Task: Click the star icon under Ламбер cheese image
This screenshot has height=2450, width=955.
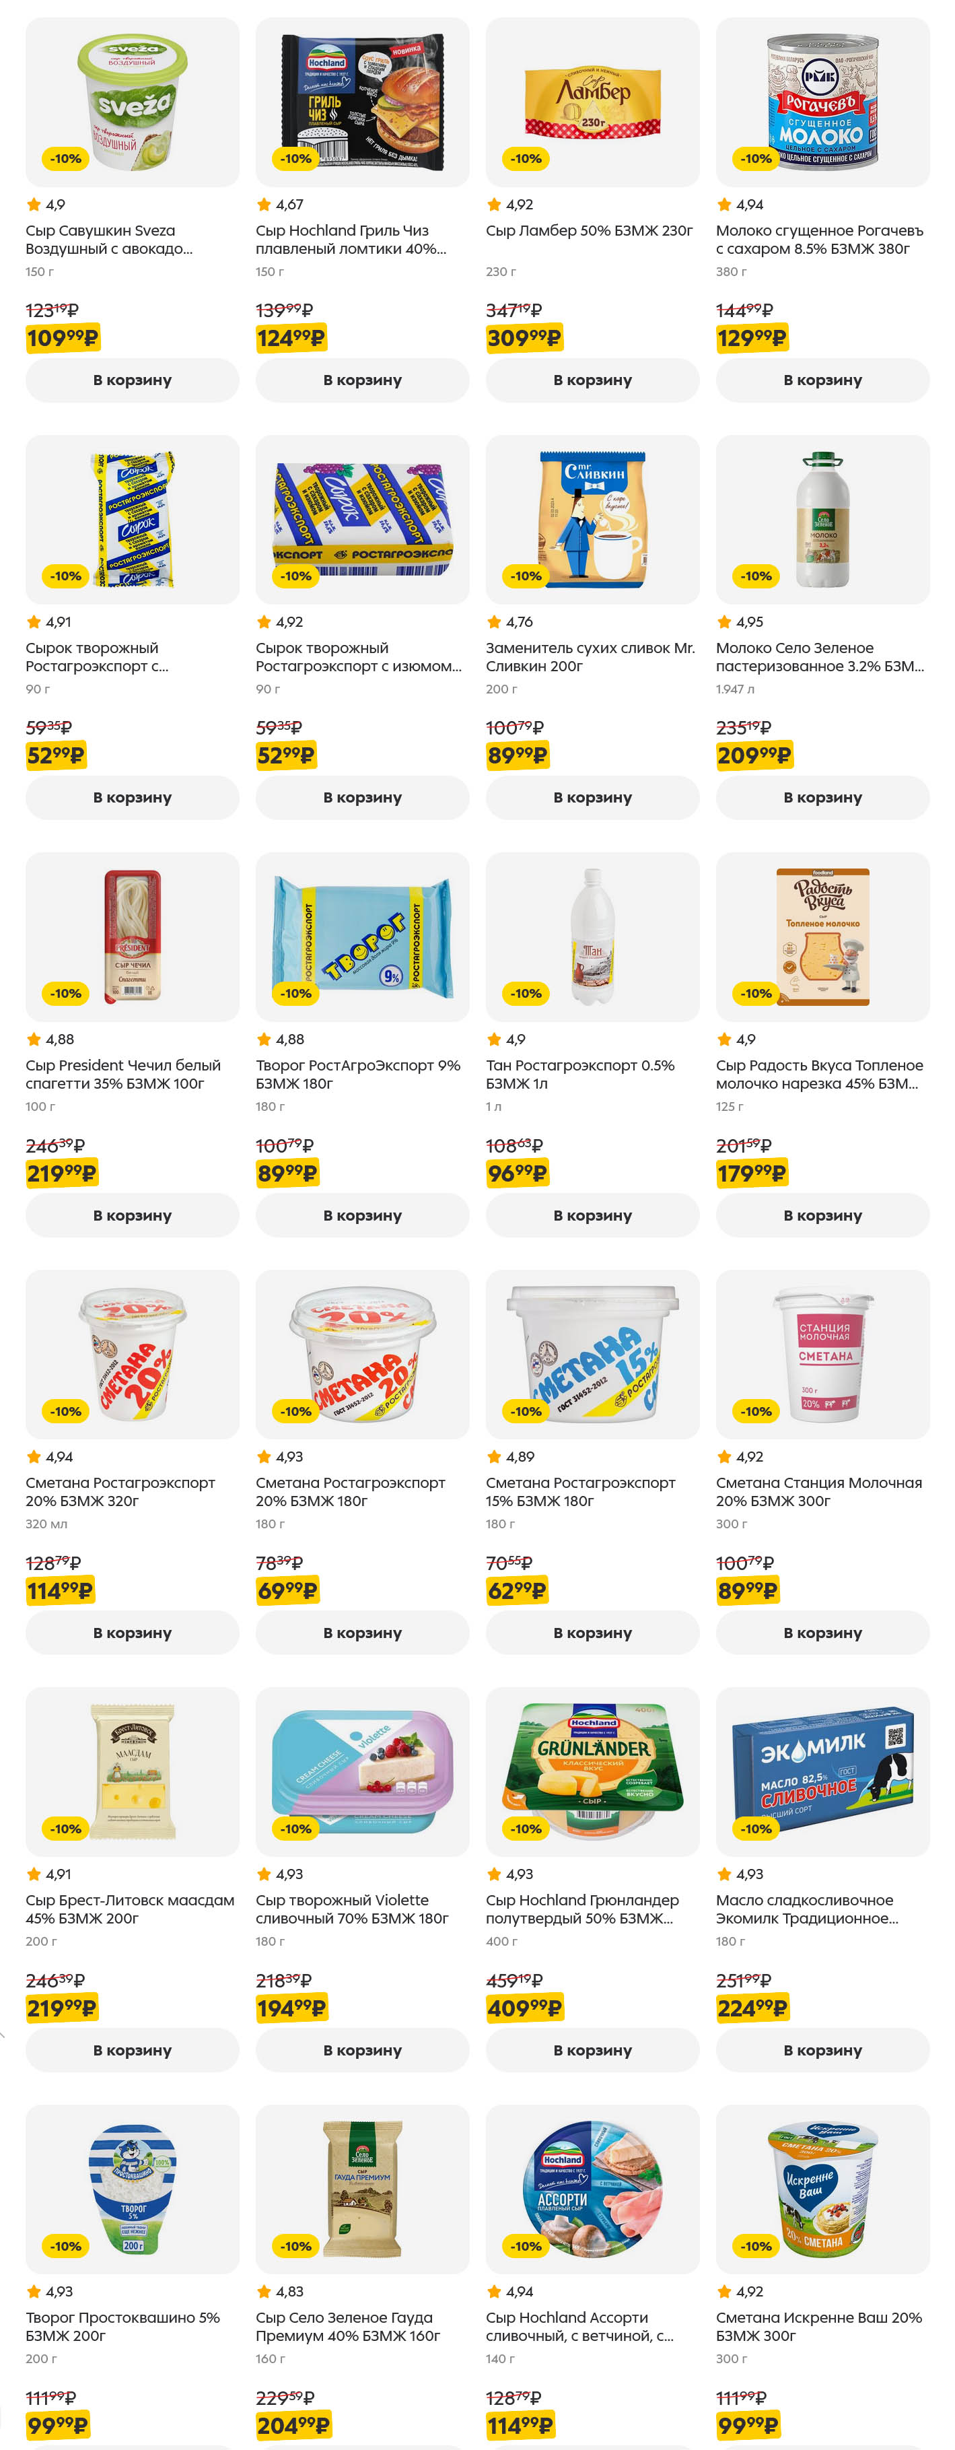Action: (494, 205)
